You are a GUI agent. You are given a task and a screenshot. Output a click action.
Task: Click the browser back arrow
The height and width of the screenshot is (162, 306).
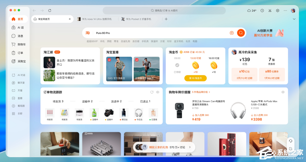click(x=34, y=11)
